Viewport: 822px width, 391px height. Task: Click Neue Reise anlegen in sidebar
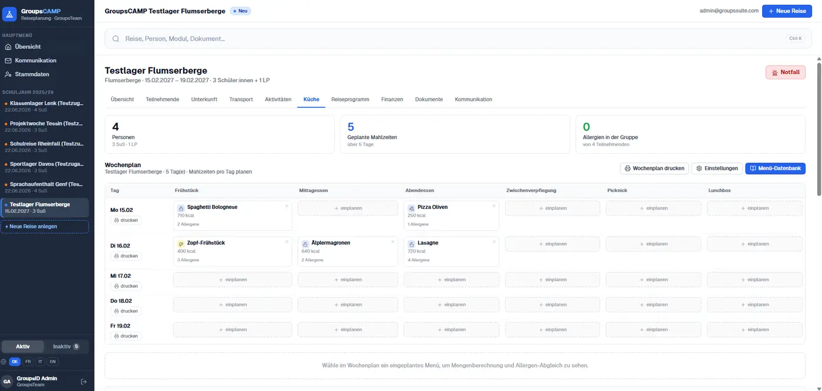point(45,227)
